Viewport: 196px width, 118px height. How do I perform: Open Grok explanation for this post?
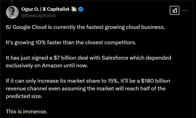(x=174, y=10)
